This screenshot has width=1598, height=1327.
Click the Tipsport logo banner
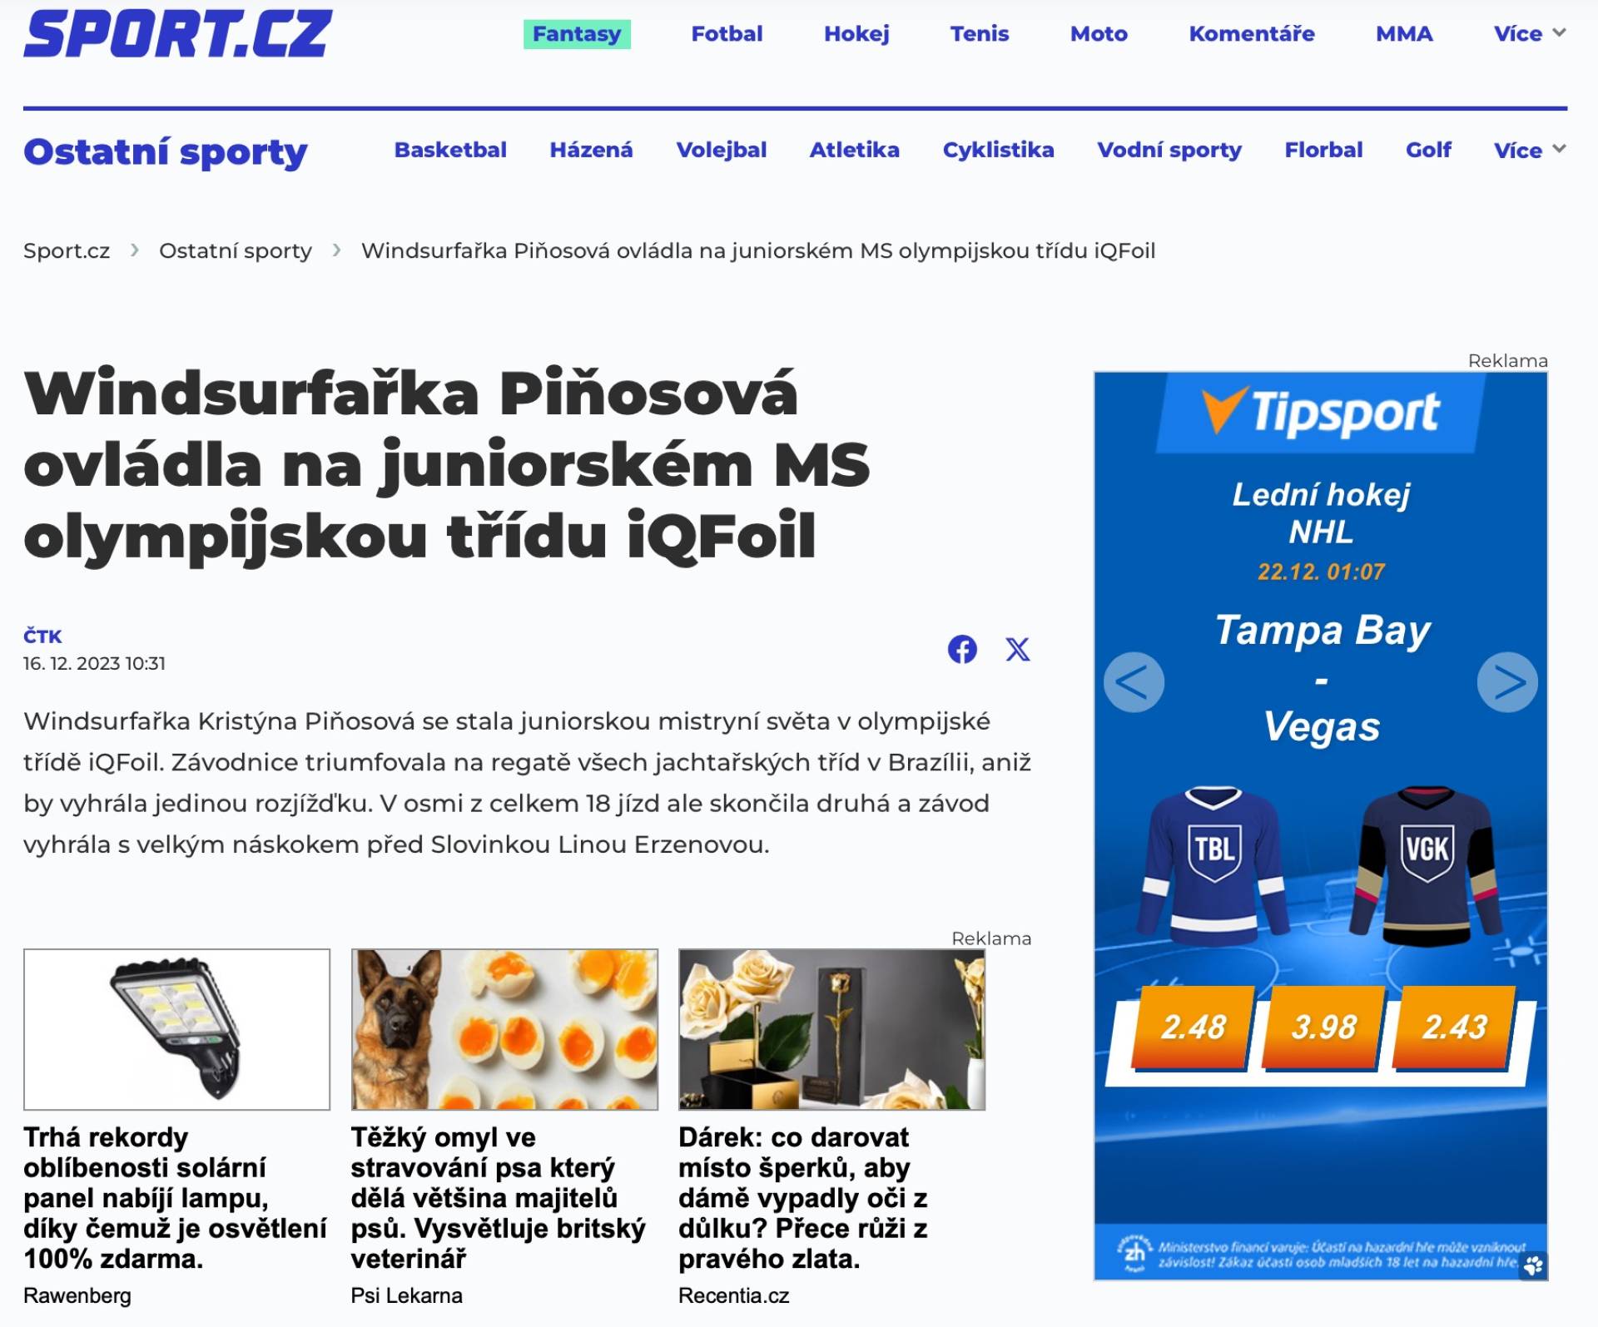[1321, 412]
